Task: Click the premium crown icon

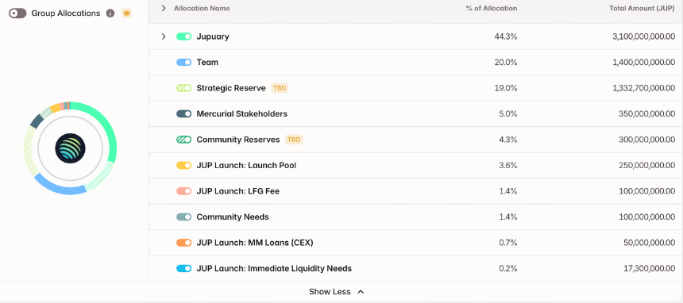Action: point(126,13)
